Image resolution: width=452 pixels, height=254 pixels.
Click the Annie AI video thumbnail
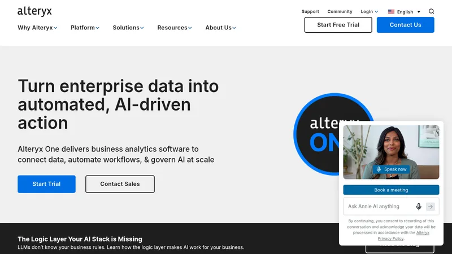(x=391, y=152)
